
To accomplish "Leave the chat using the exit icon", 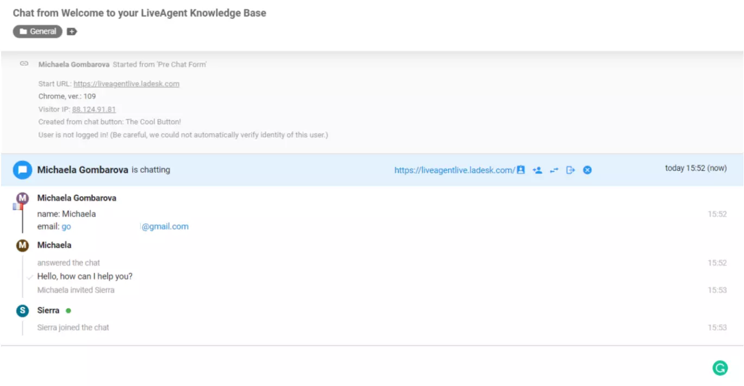I will 570,170.
